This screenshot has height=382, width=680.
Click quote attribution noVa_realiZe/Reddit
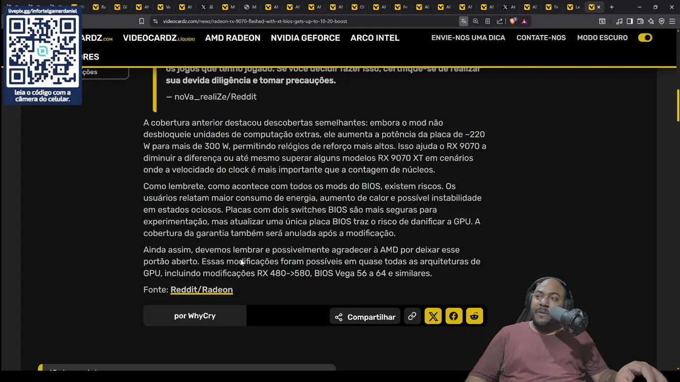[x=211, y=97]
